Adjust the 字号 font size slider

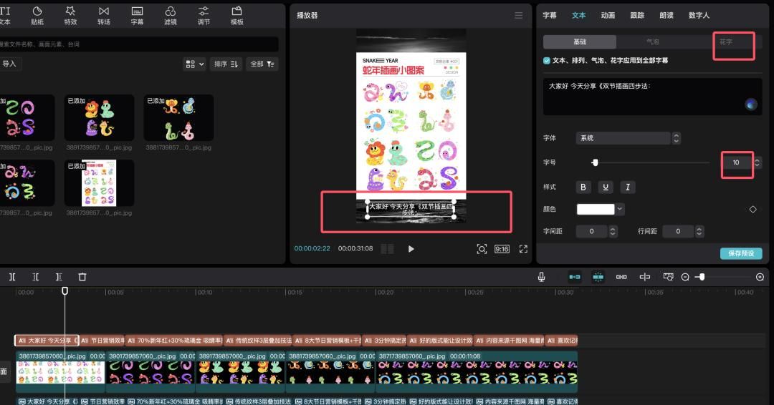595,162
